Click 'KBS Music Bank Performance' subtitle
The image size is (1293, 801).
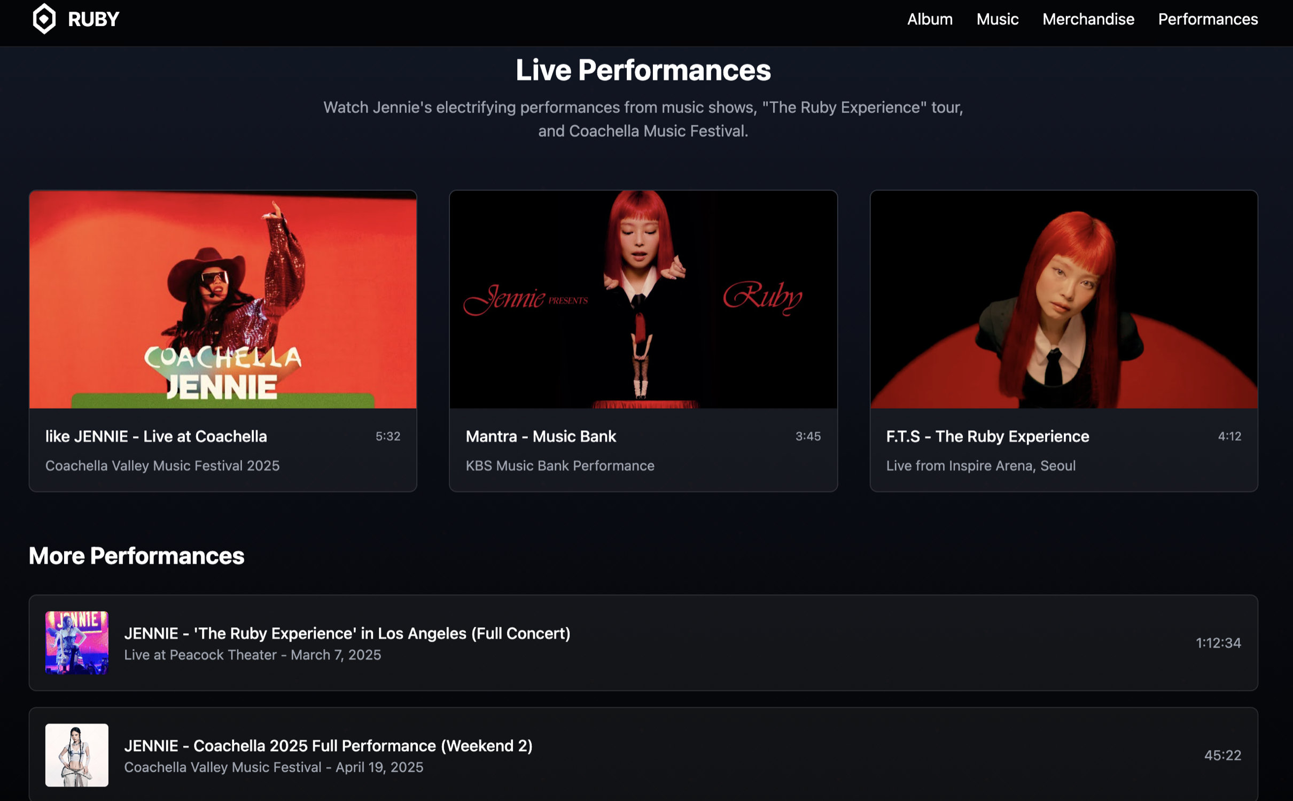point(560,466)
